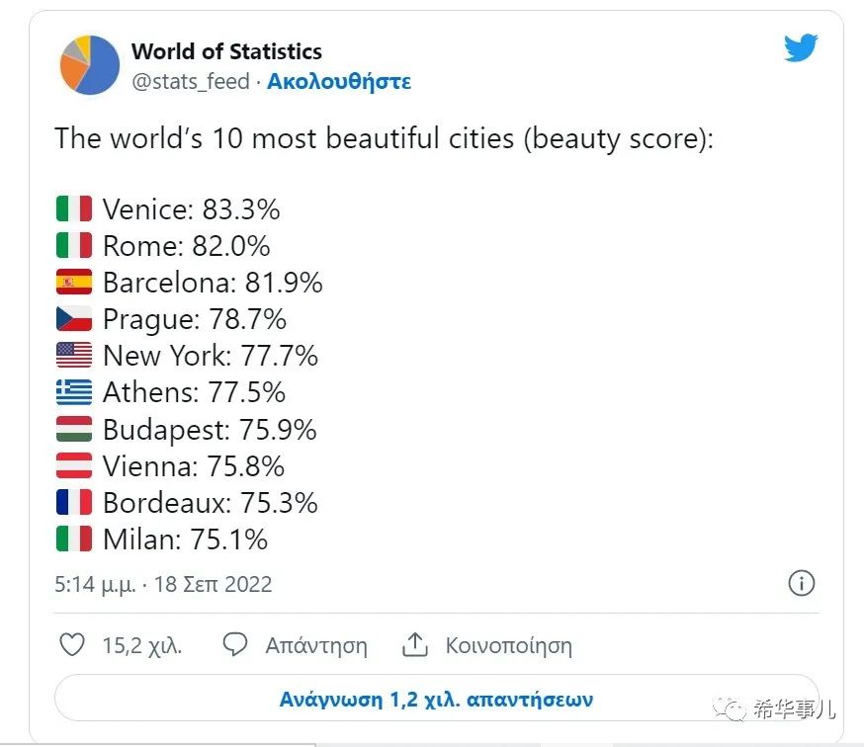Click the share upload arrow icon
Viewport: 864px width, 747px height.
(x=415, y=644)
